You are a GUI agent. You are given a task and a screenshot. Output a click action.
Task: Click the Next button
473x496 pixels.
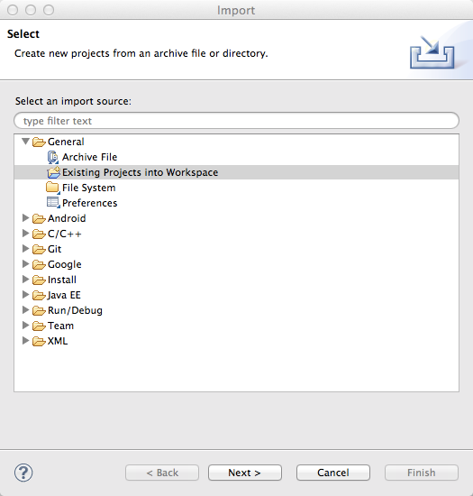click(245, 473)
